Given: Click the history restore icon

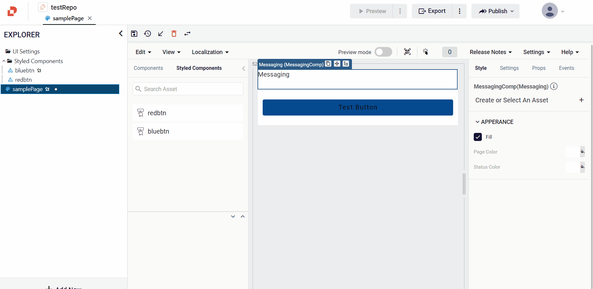Looking at the screenshot, I should click(x=148, y=33).
